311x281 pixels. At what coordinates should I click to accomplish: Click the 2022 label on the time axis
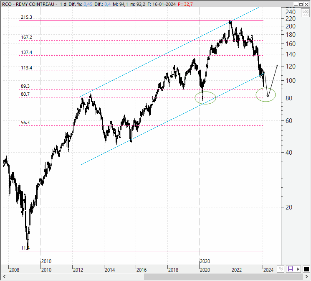pyautogui.click(x=237, y=270)
